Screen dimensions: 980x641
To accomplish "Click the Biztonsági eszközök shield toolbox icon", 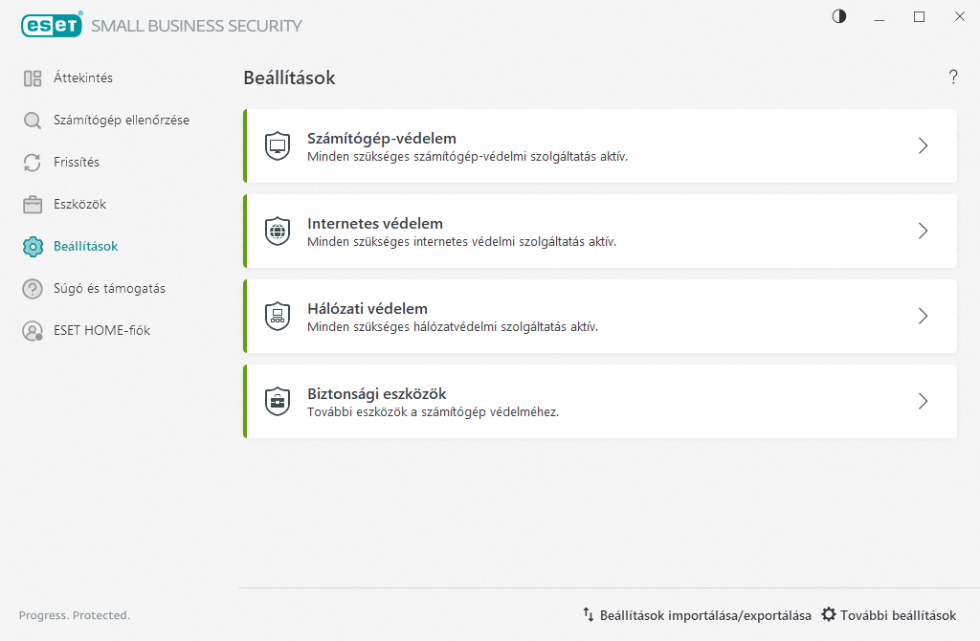I will point(277,402).
